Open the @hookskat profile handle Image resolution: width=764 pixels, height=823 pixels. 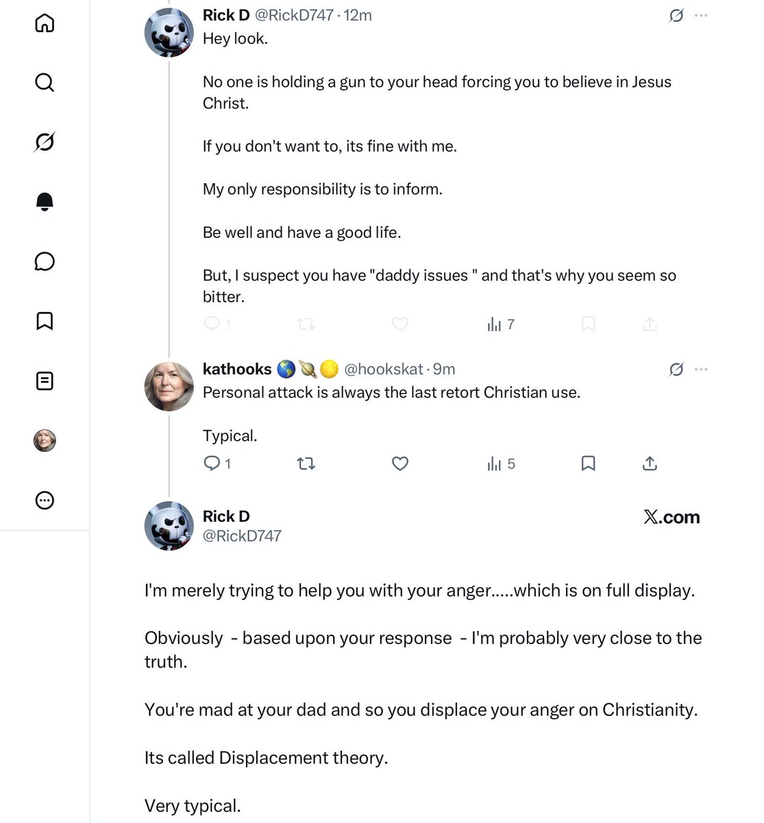coord(384,369)
